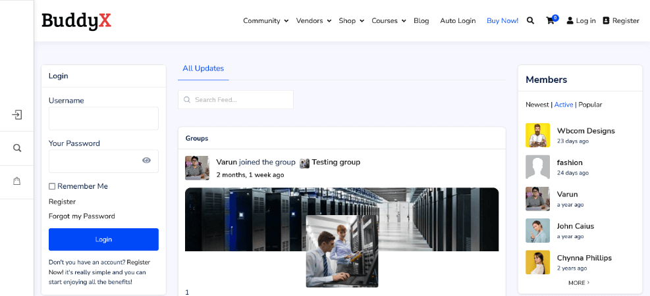Click Varun's avatar in the activity post
The image size is (650, 296).
[x=197, y=168]
